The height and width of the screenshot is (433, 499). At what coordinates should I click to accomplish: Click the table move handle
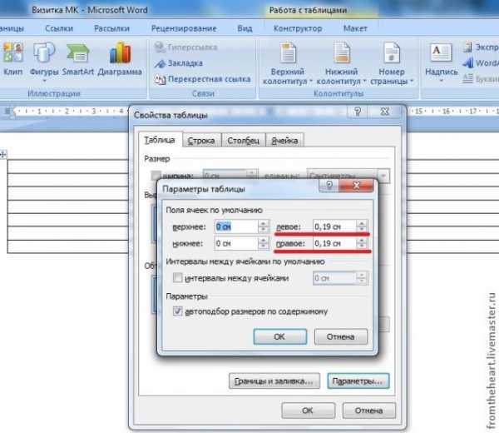3,155
